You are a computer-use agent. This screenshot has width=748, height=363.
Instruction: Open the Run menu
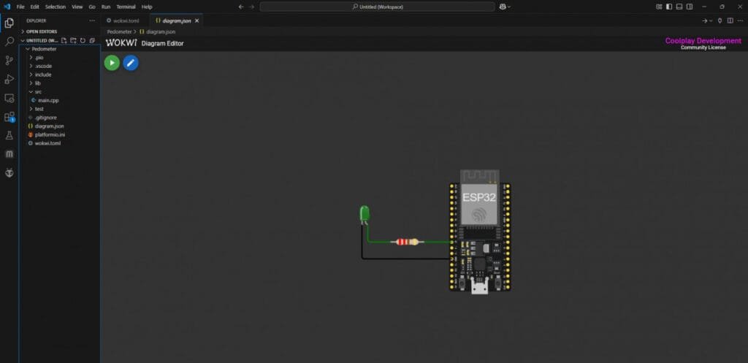coord(106,7)
